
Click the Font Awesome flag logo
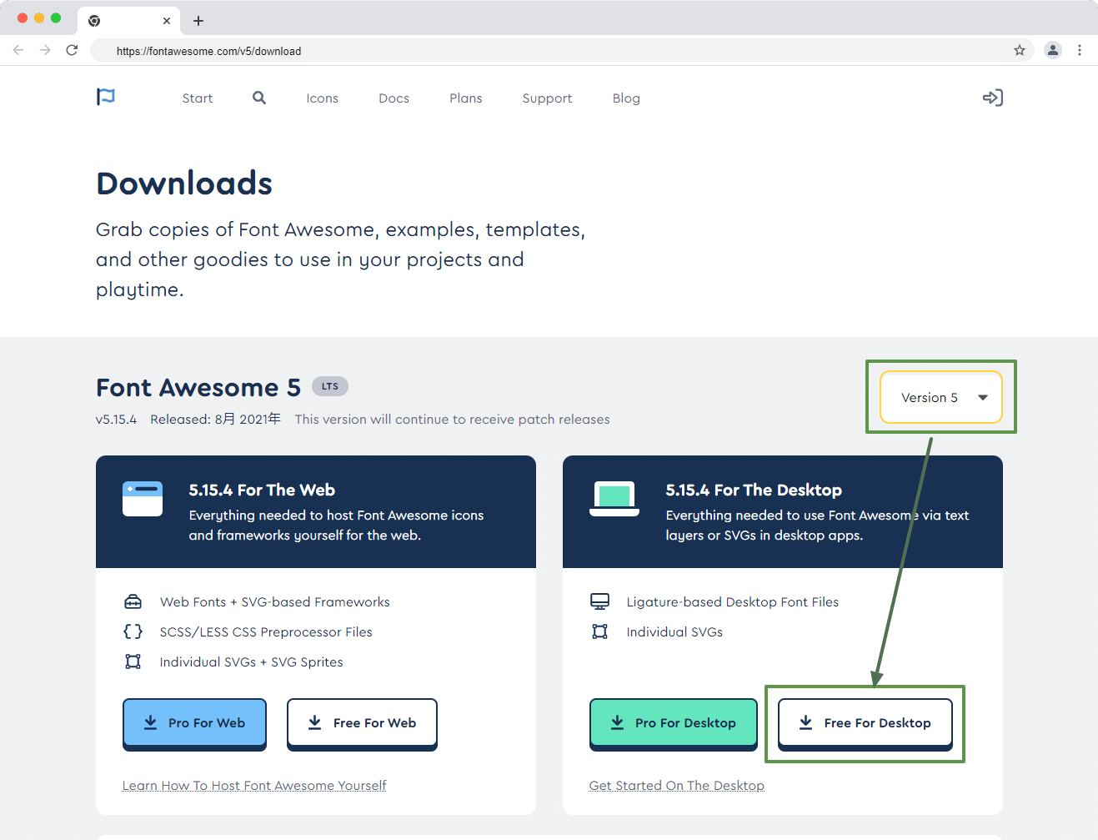(106, 98)
